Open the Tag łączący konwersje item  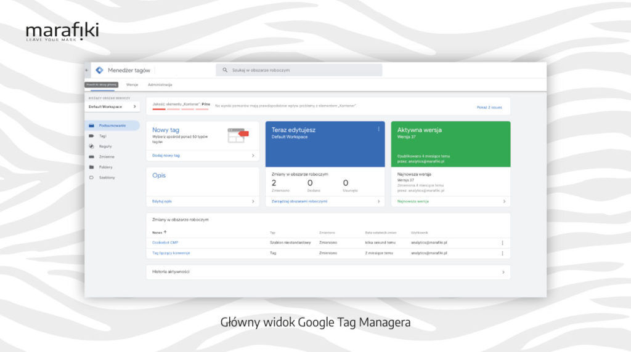click(x=171, y=253)
